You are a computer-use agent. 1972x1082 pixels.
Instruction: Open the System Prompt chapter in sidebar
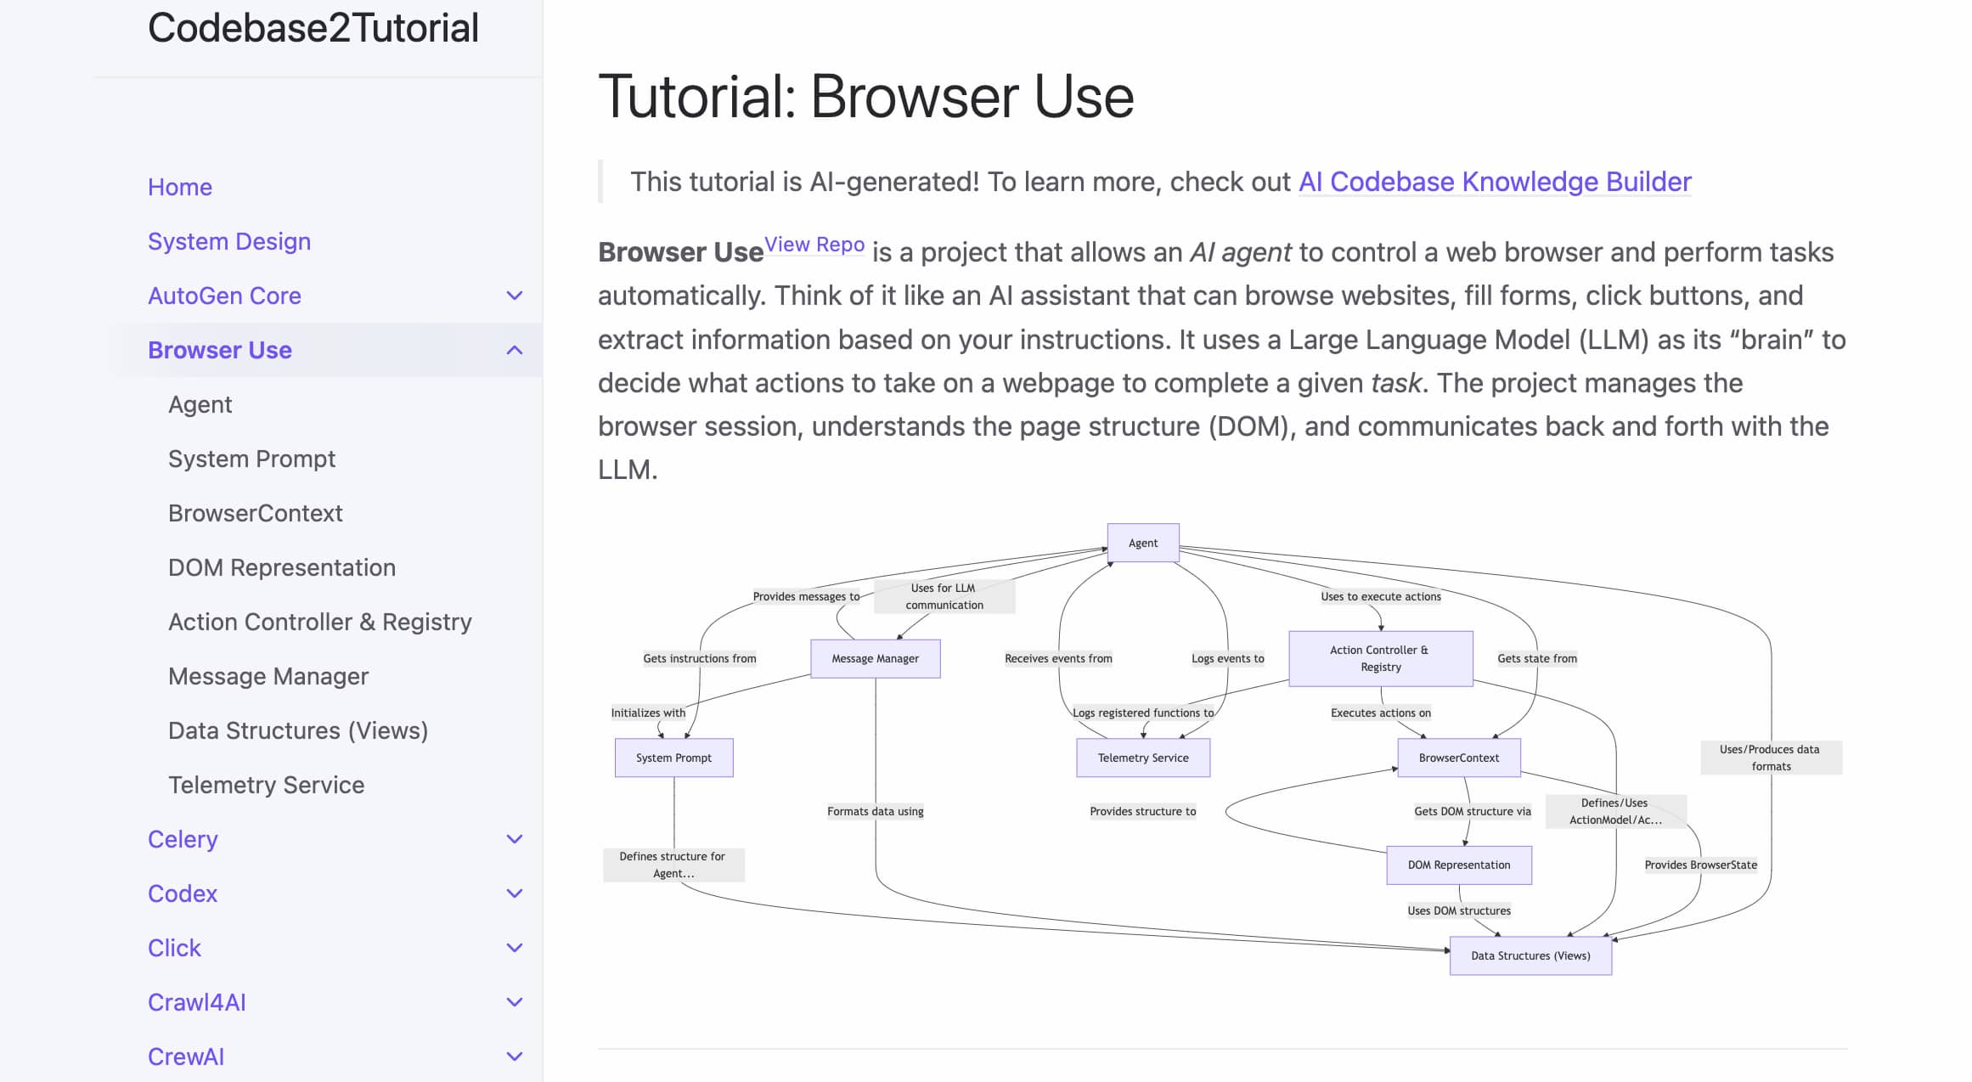(x=251, y=459)
